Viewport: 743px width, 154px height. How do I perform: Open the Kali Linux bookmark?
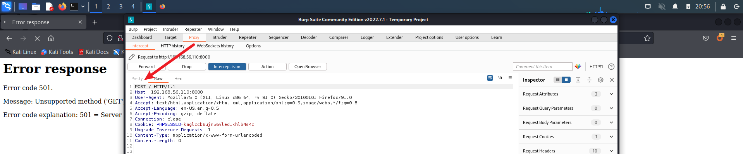point(21,52)
